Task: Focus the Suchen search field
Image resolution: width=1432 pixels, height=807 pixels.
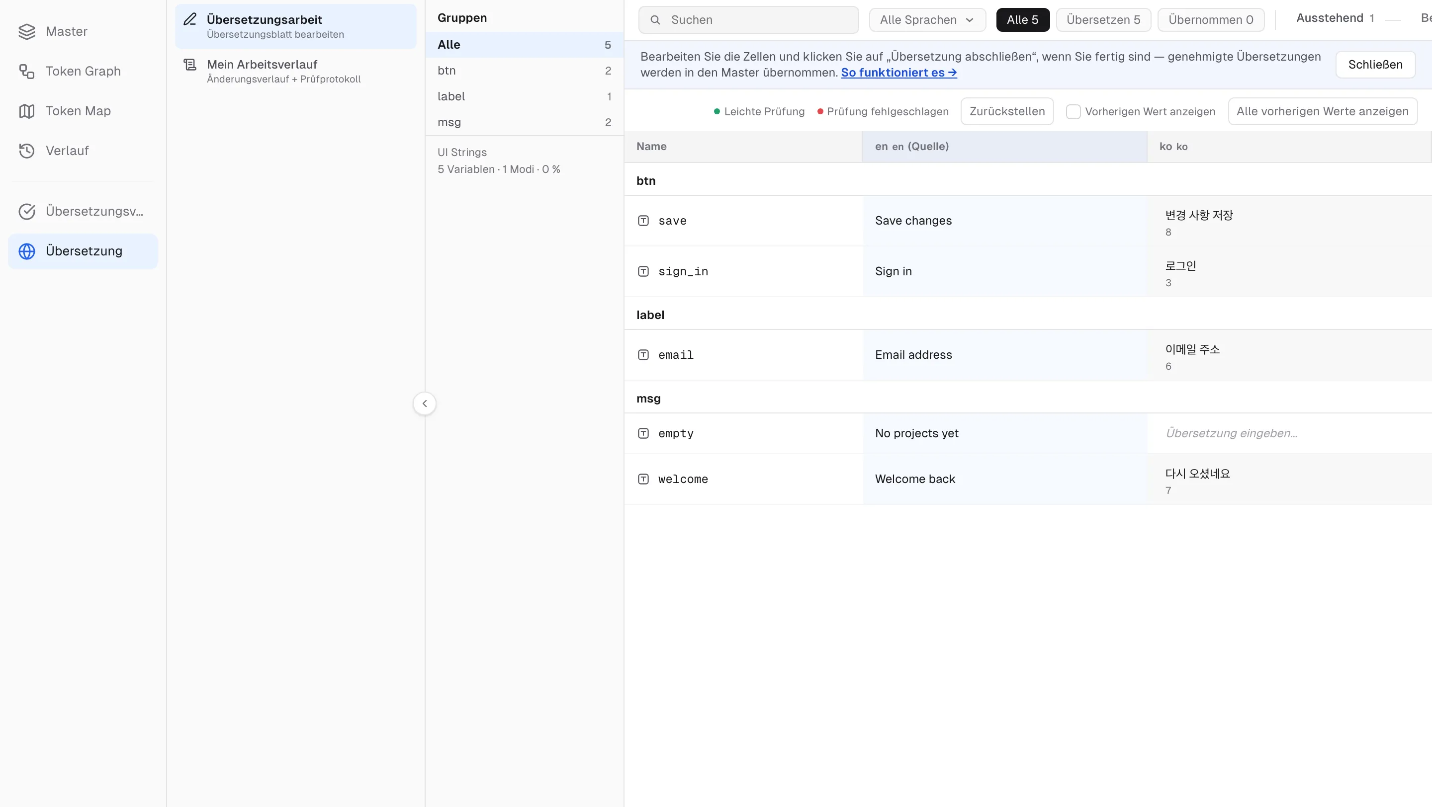Action: (749, 20)
